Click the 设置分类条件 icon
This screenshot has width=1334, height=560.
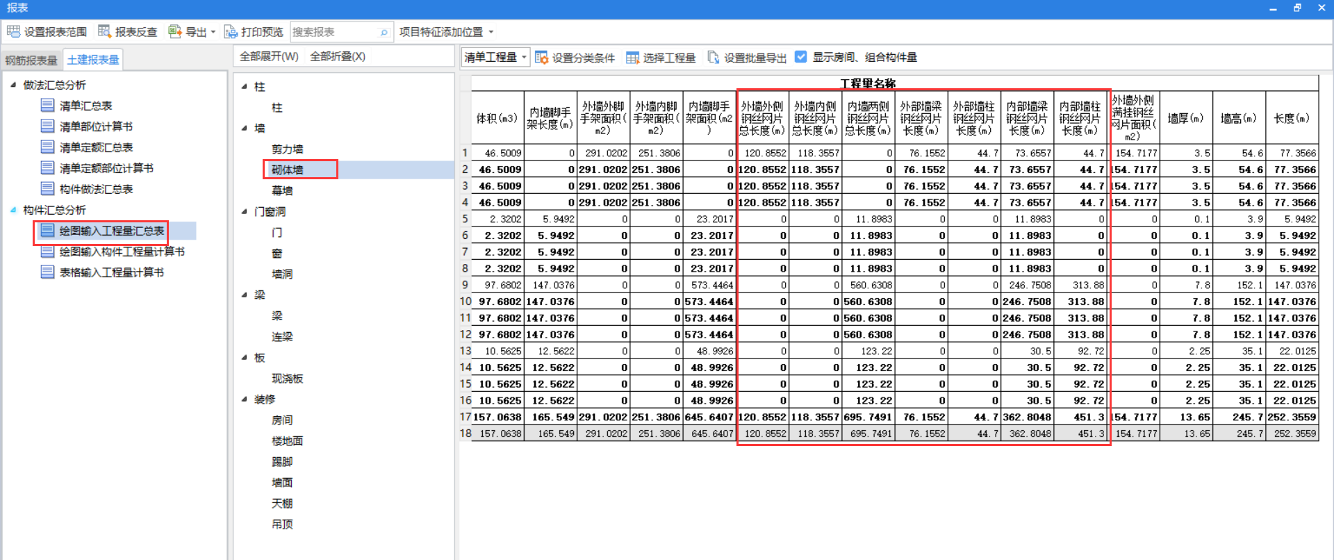(x=541, y=58)
